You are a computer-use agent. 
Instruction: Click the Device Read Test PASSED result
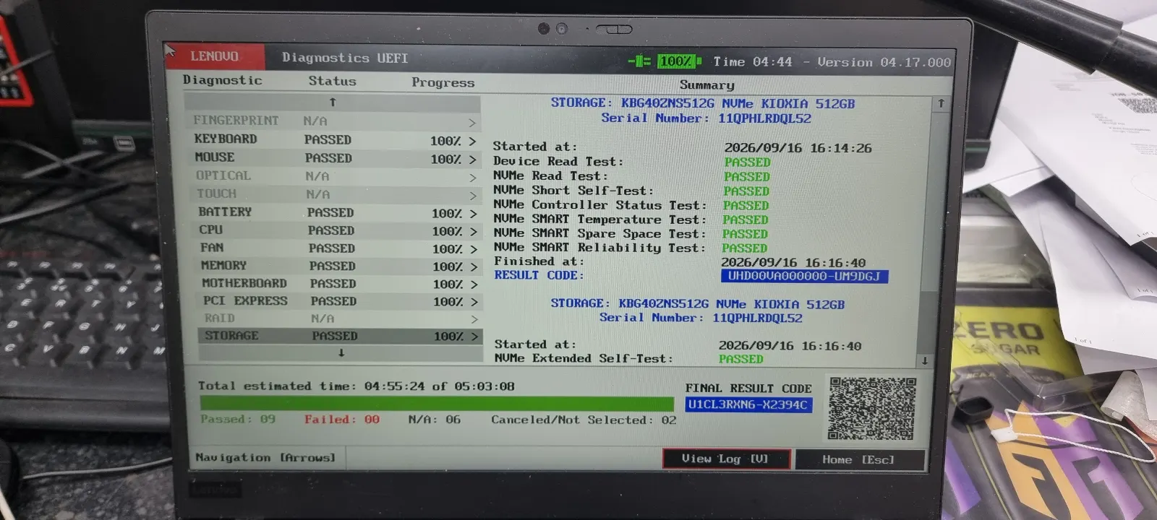click(747, 162)
